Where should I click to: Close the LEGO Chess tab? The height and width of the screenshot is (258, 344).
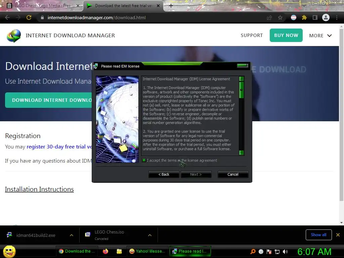[78, 6]
